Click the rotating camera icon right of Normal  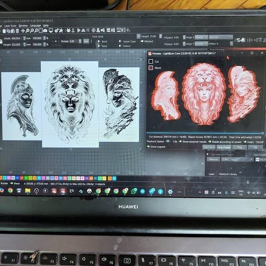[x=239, y=40]
